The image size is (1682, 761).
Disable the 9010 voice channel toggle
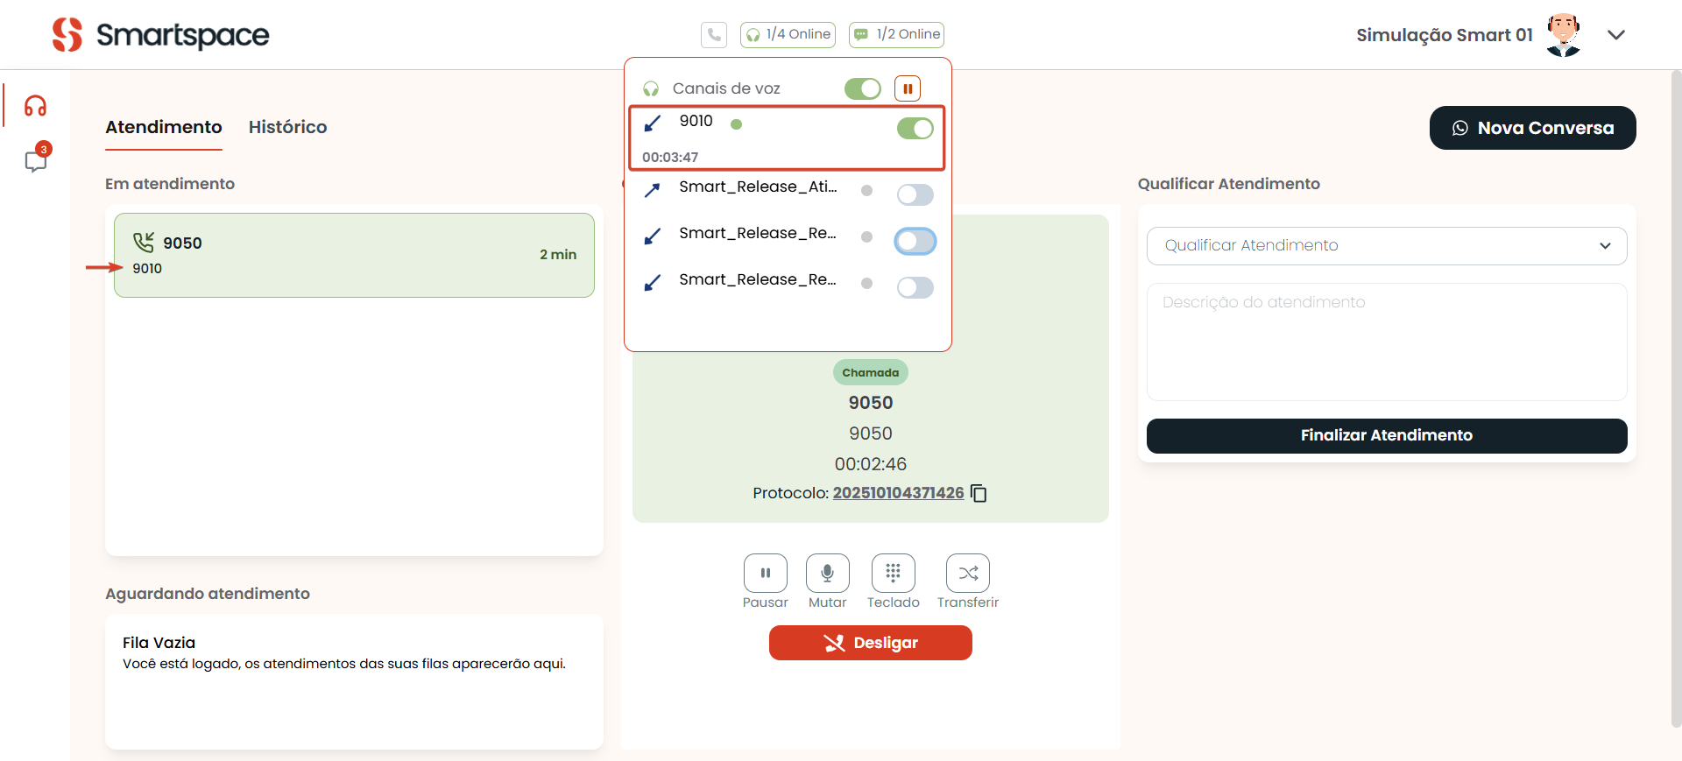(915, 129)
